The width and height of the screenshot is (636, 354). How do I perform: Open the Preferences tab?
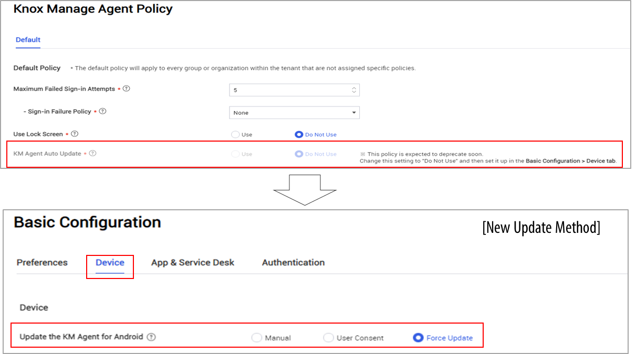pyautogui.click(x=42, y=262)
